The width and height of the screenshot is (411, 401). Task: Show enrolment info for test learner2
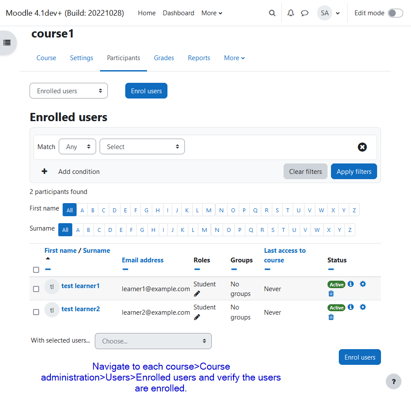pyautogui.click(x=351, y=307)
